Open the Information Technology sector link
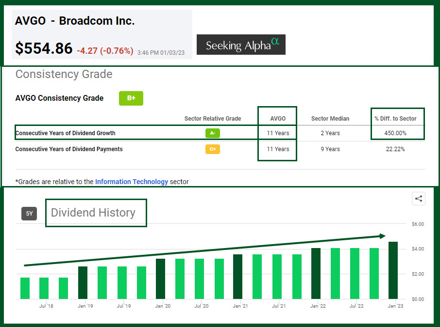The height and width of the screenshot is (327, 440). tap(132, 182)
